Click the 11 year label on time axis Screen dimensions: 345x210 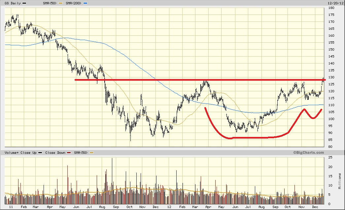point(11,207)
